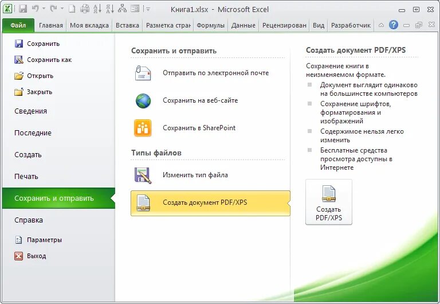440x304 pixels.
Task: Open the Файл tab
Action: coord(18,26)
